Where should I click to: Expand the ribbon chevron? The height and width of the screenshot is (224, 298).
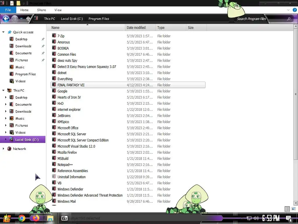[x=288, y=10]
